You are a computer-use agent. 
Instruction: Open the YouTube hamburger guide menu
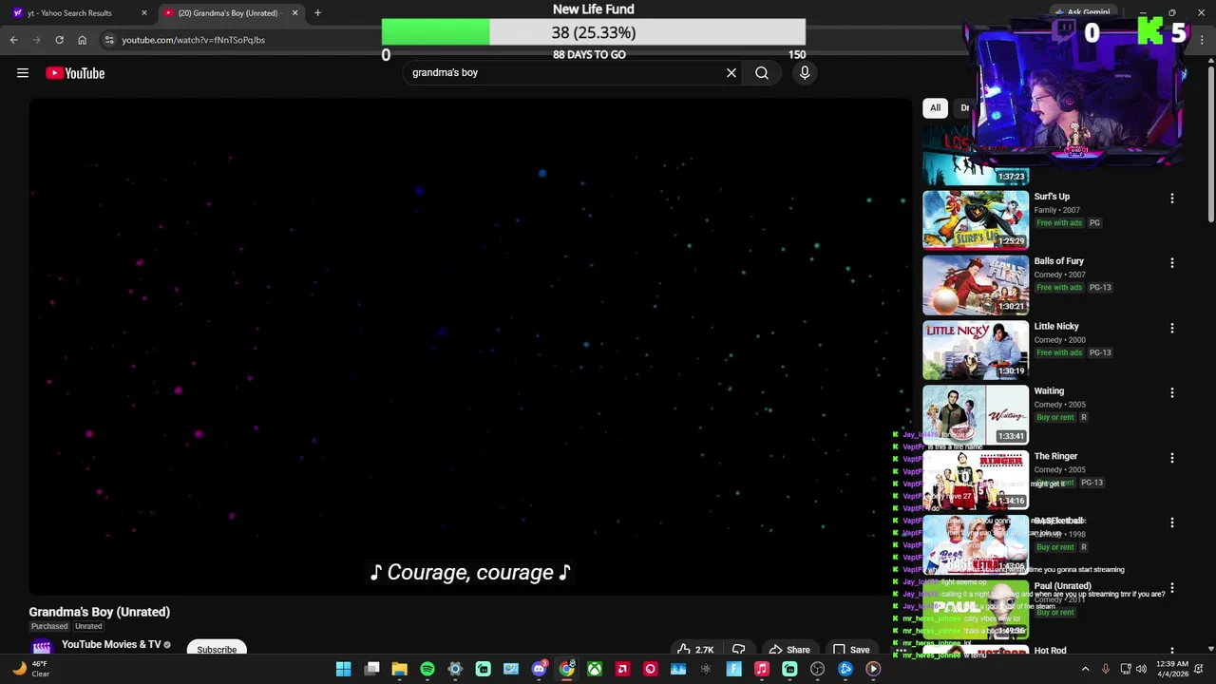tap(23, 73)
